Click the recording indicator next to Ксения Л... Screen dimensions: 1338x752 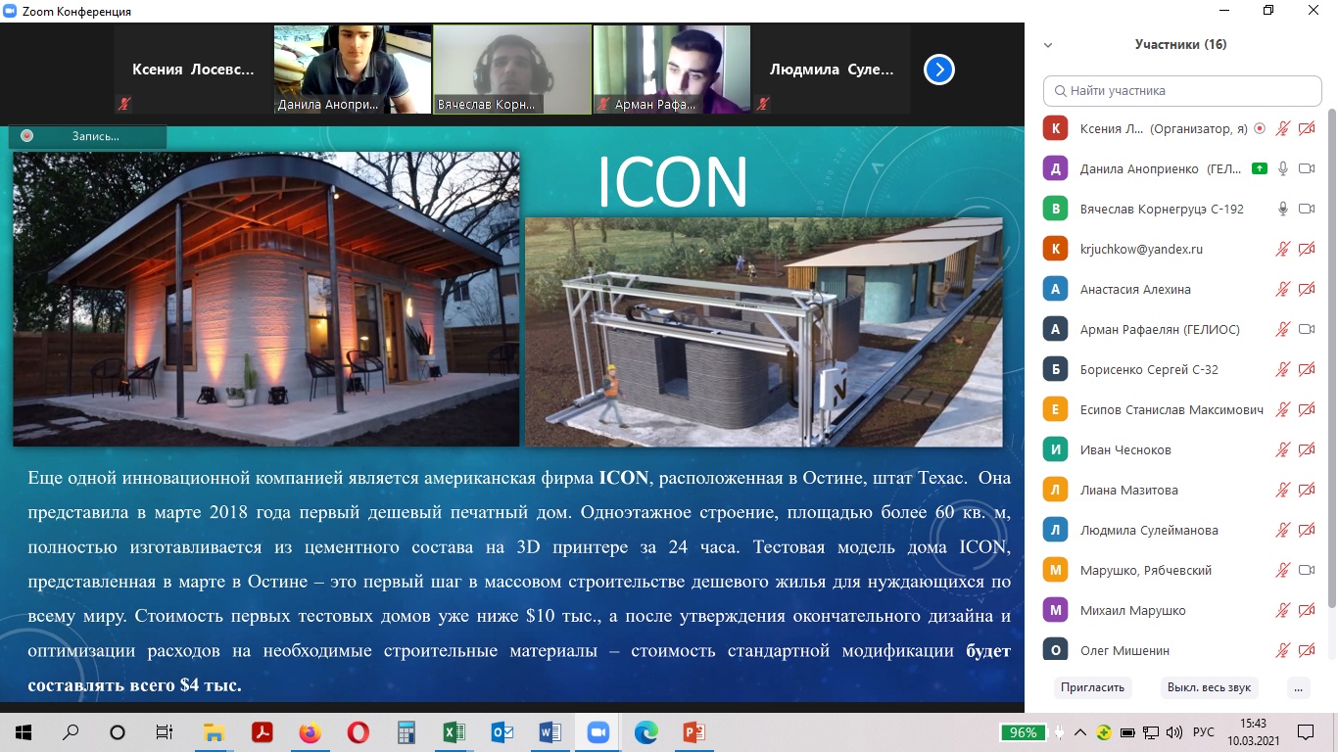1259,128
